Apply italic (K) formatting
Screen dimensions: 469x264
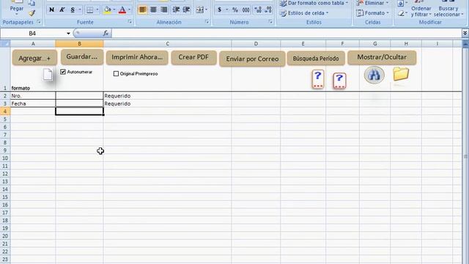[62, 10]
